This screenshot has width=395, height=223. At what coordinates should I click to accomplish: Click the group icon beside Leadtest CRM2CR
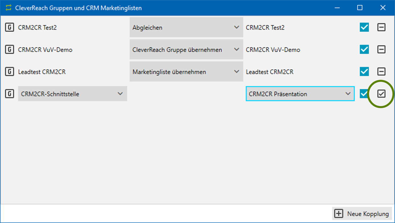[x=9, y=71]
